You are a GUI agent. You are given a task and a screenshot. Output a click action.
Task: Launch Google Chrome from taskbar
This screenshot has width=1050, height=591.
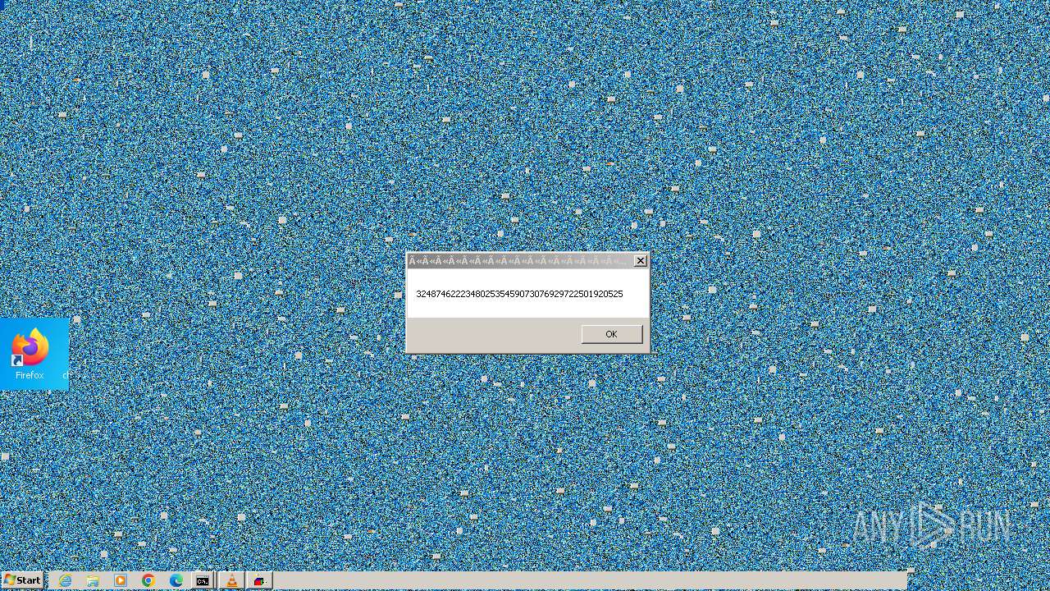point(148,580)
